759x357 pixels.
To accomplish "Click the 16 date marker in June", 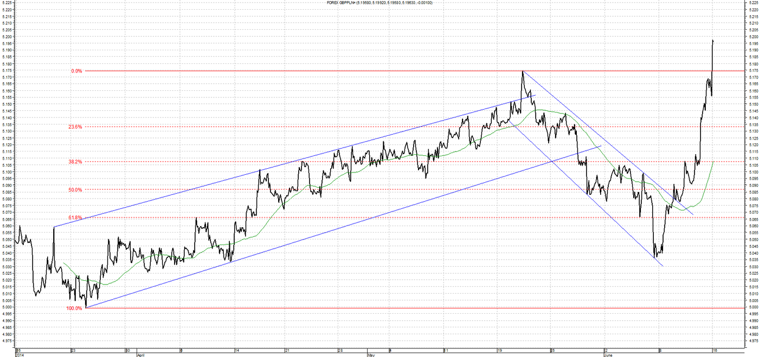I will pyautogui.click(x=715, y=350).
